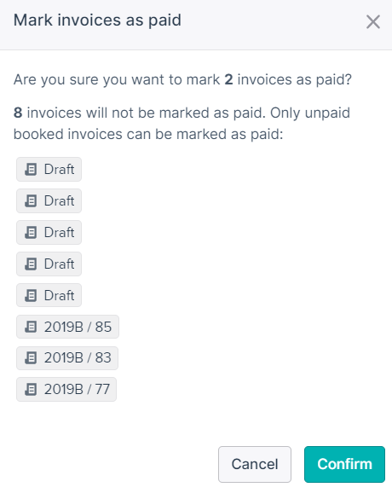The image size is (392, 493).
Task: Click invoice icon beside 2019B / 77
Action: [31, 390]
